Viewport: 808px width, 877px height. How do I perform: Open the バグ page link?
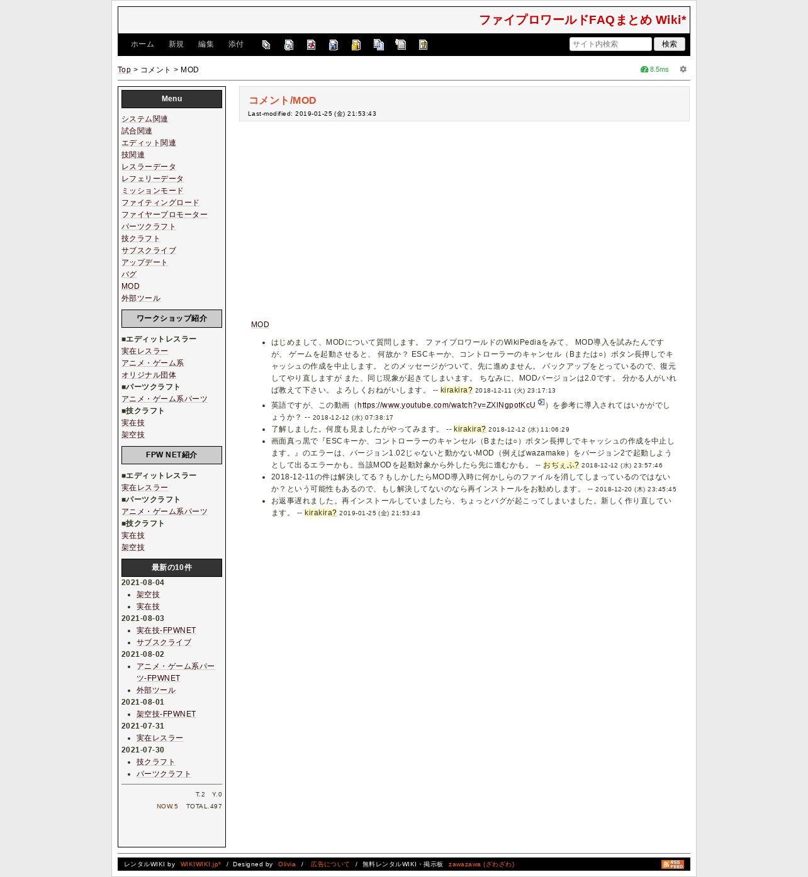(129, 274)
